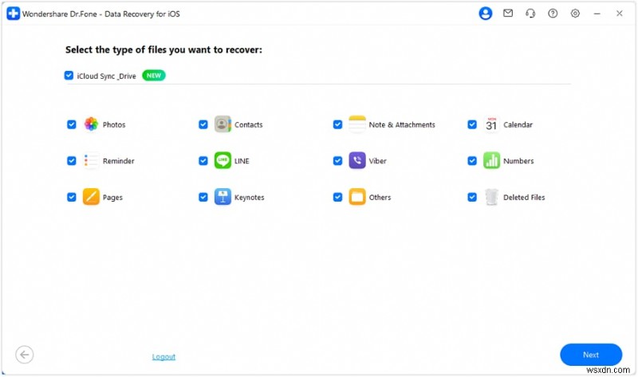
Task: Click the 'Photos' label text
Action: [x=114, y=124]
